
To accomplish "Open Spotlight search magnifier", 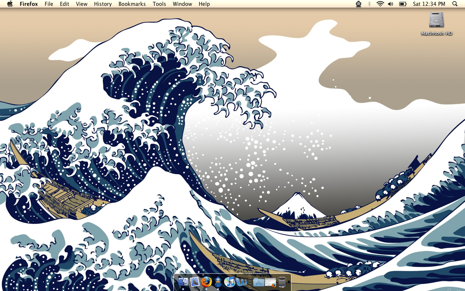I will tap(455, 4).
